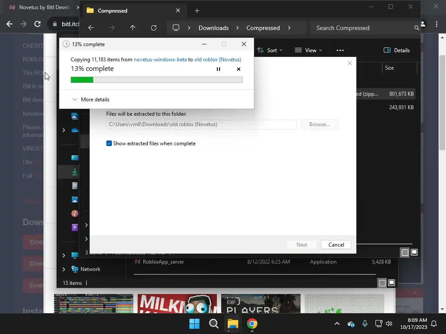
Task: Go back in File Explorer
Action: [91, 28]
